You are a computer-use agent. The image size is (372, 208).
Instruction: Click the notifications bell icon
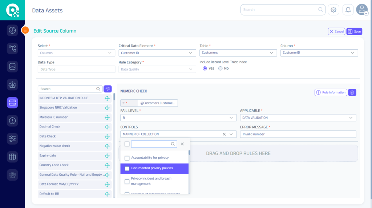point(348,10)
